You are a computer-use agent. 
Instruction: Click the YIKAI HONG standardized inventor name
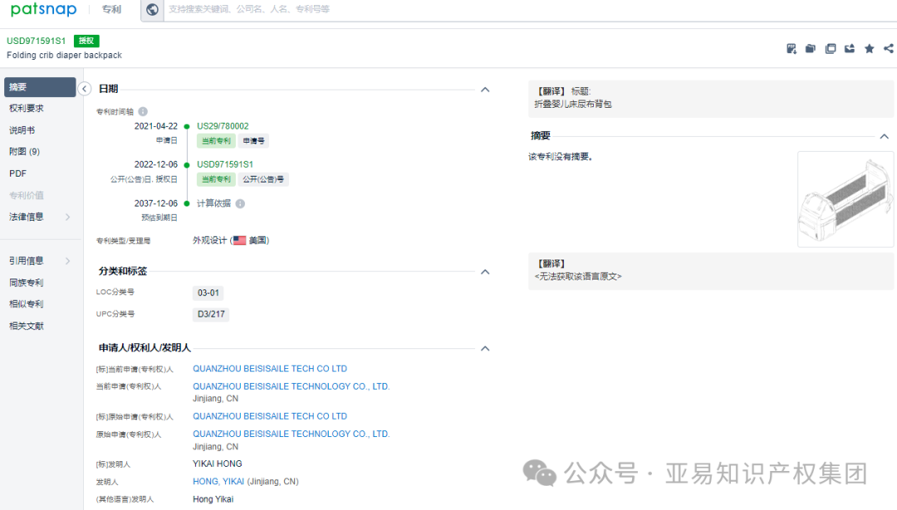218,464
